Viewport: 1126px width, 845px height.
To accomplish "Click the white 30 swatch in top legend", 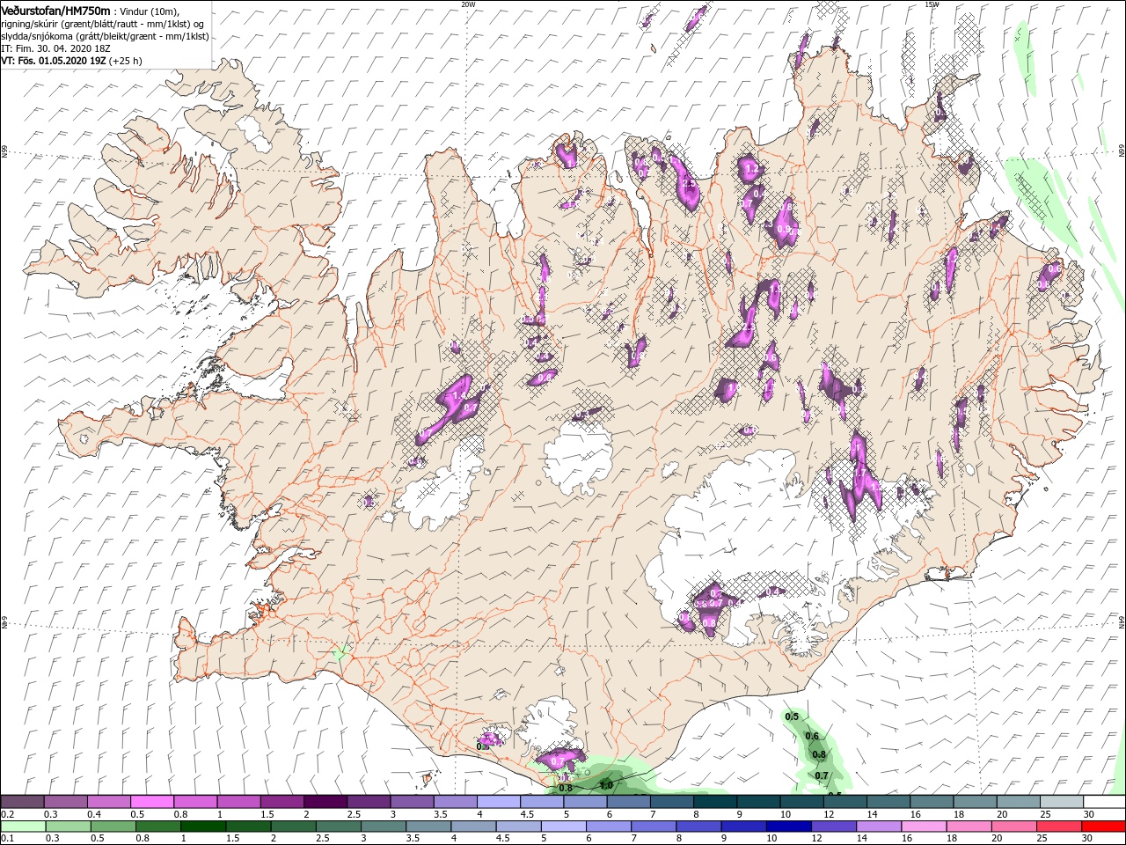I will tap(1104, 802).
